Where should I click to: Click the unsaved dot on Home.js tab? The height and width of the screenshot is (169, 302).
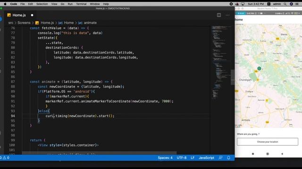32,15
